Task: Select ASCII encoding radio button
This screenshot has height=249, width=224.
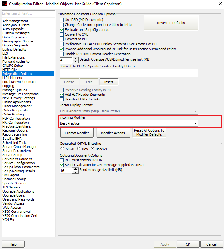Action: 62,149
